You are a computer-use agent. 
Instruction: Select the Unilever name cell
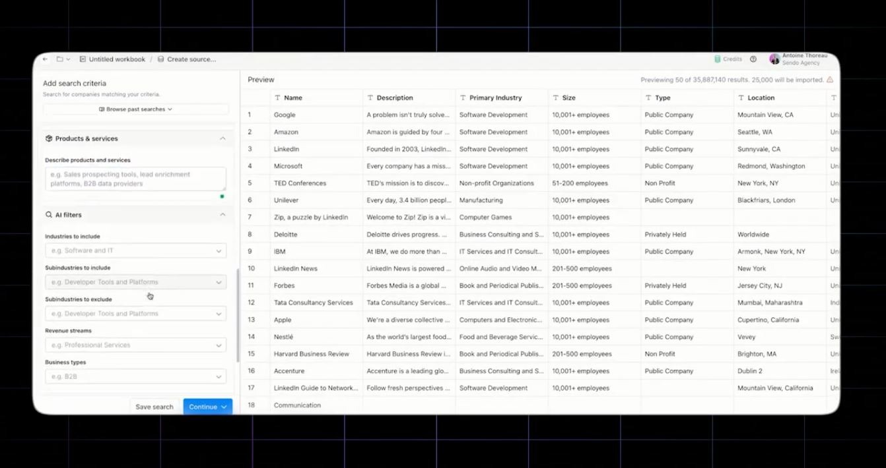[x=316, y=200]
